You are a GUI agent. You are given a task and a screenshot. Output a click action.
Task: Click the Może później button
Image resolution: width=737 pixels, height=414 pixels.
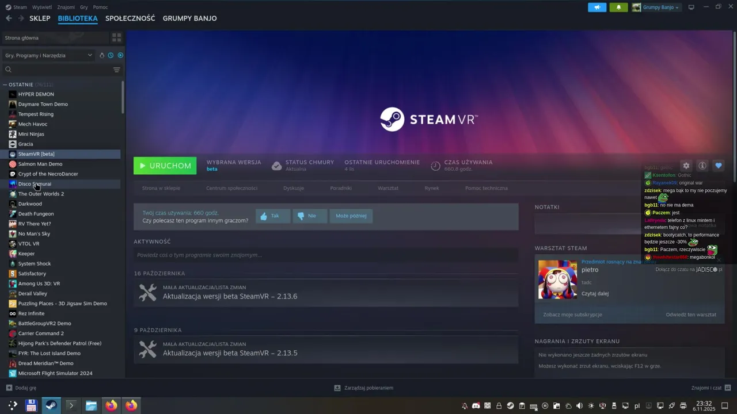coord(351,216)
